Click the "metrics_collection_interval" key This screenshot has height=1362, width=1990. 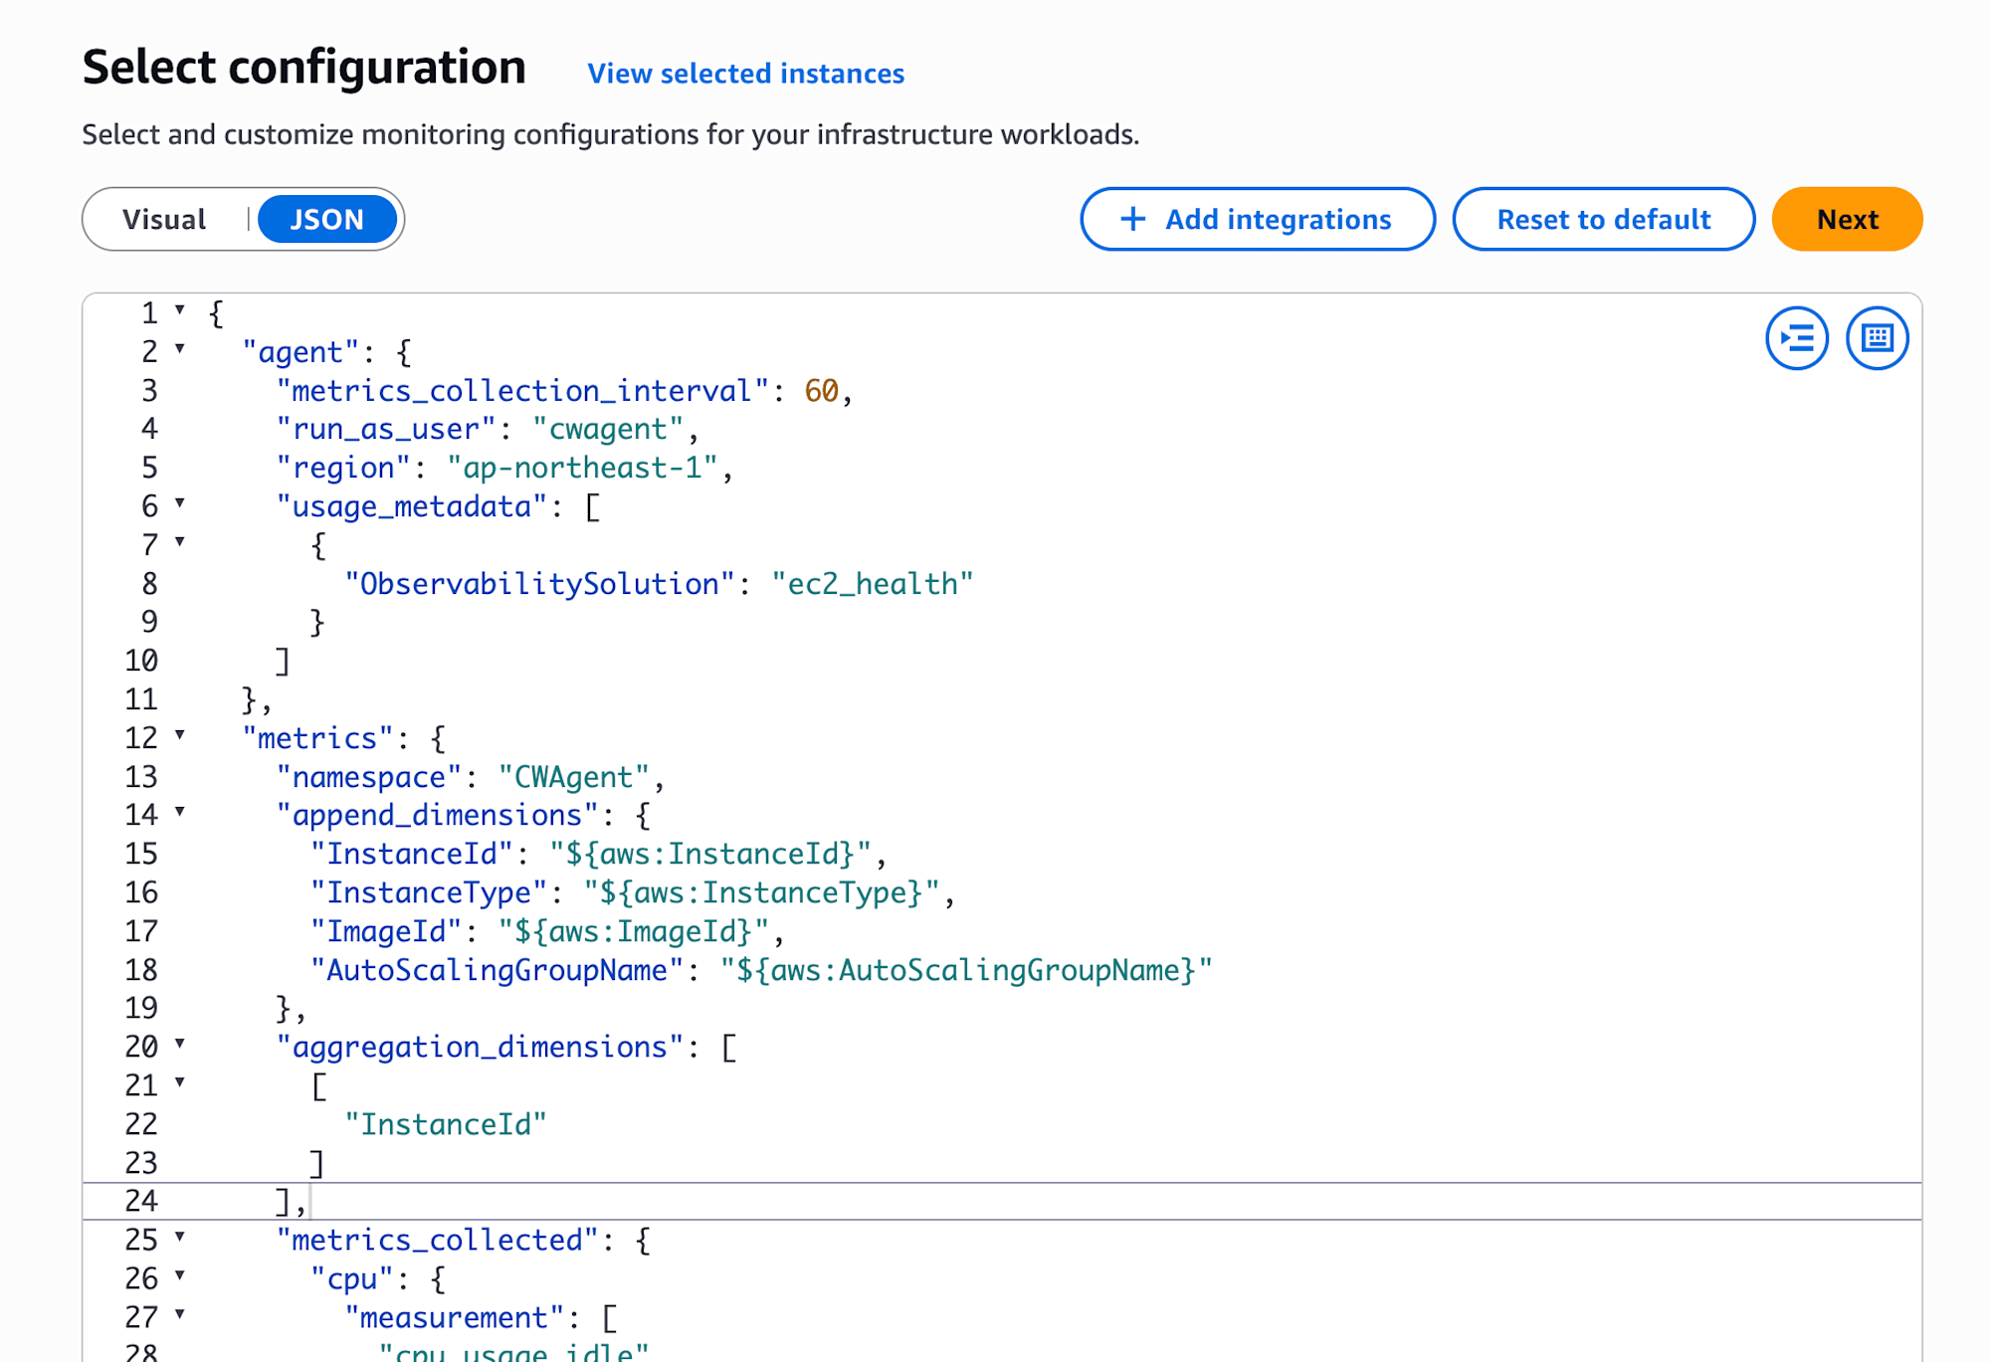click(x=521, y=391)
